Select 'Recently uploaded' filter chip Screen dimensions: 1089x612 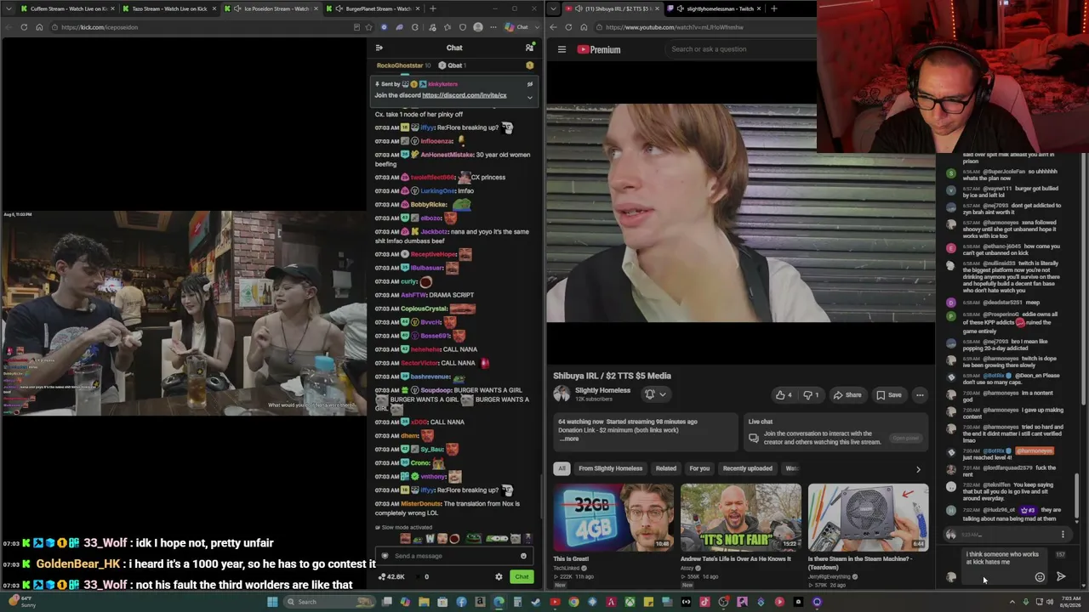click(x=748, y=468)
